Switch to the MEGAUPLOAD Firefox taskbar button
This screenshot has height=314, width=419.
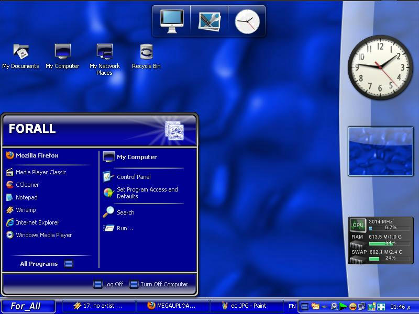point(173,306)
